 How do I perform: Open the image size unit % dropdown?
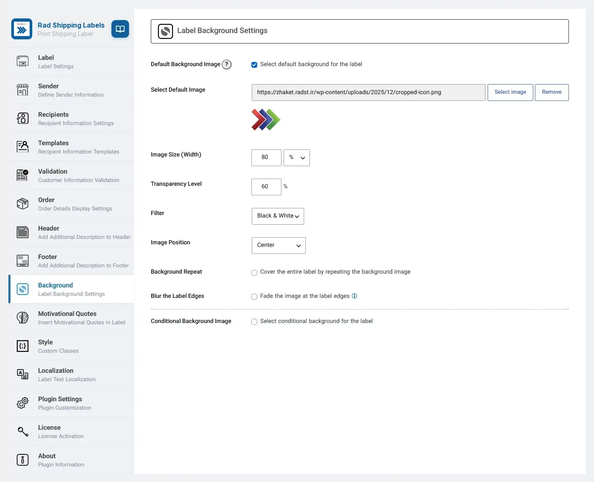297,158
